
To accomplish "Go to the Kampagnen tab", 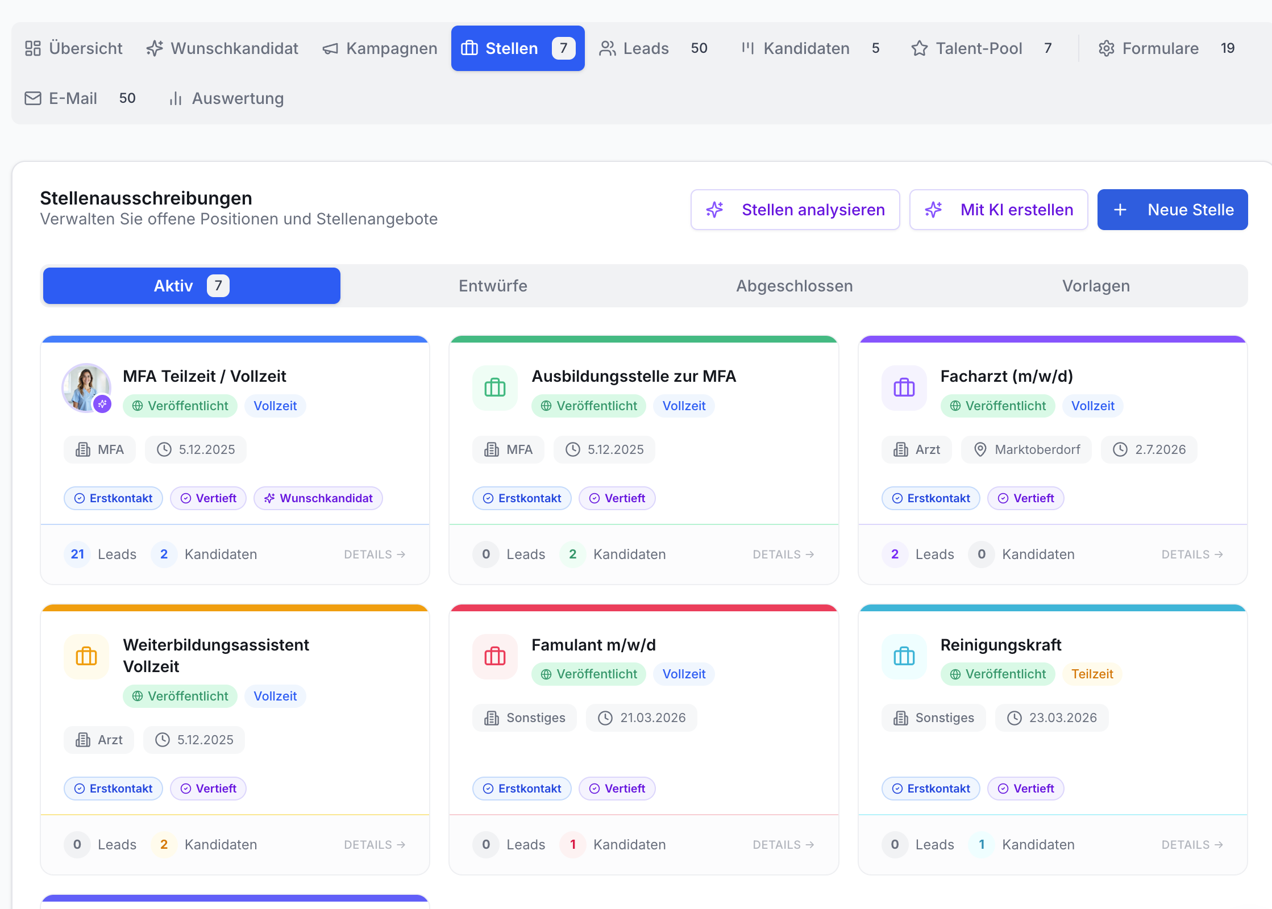I will (380, 48).
